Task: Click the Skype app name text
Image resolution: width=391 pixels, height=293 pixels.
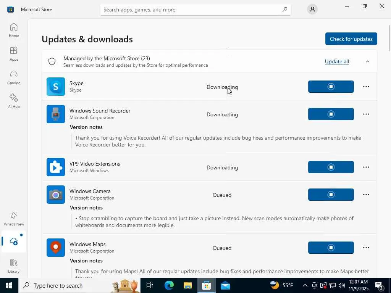Action: tap(76, 83)
